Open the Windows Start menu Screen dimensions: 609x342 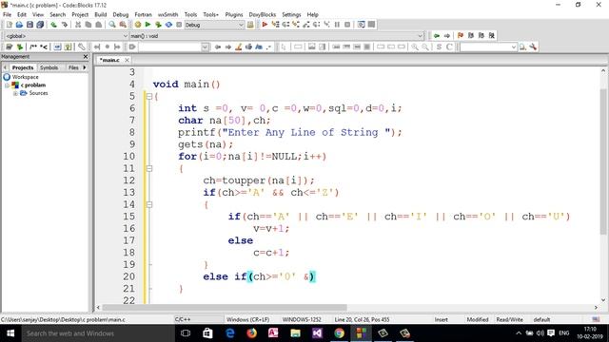click(10, 333)
